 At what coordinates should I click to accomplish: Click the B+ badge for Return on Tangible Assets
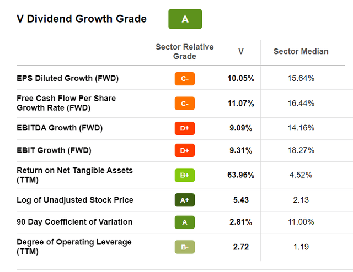click(x=185, y=175)
